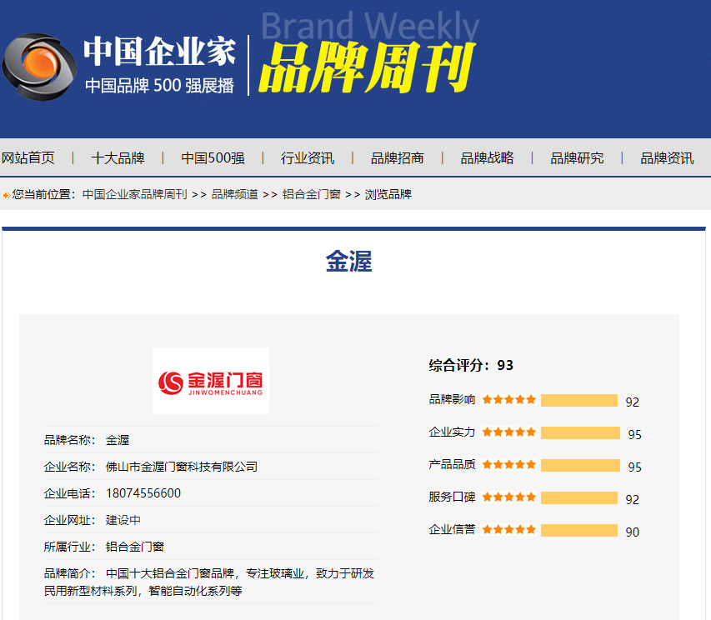Open 品牌招商 navigation item

398,158
